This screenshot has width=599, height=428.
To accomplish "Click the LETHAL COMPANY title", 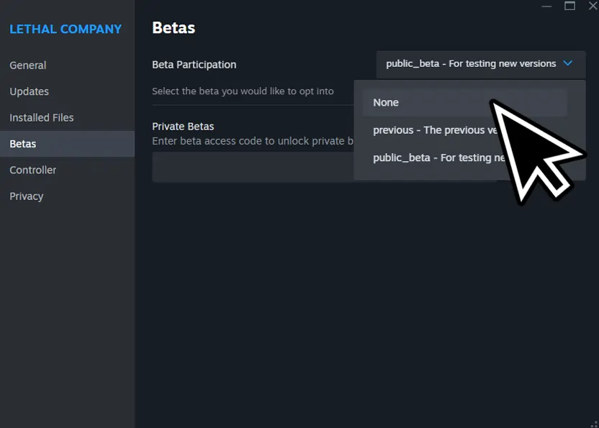I will click(65, 29).
